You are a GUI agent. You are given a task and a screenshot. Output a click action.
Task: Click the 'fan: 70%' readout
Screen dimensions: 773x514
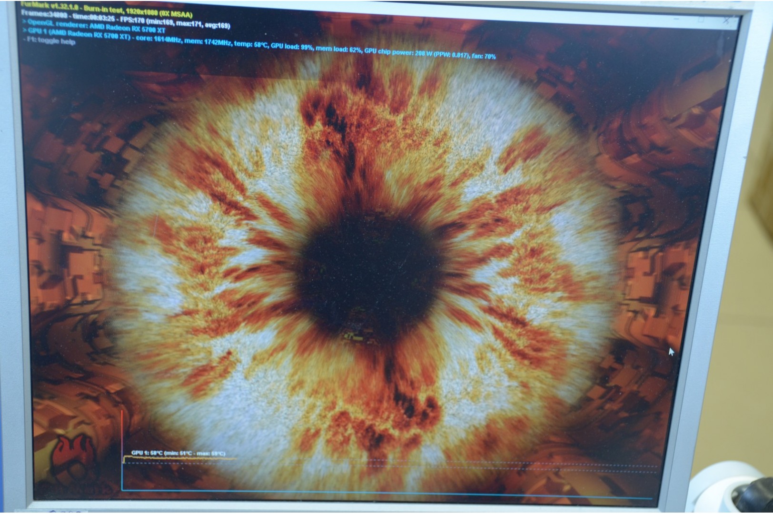(484, 56)
